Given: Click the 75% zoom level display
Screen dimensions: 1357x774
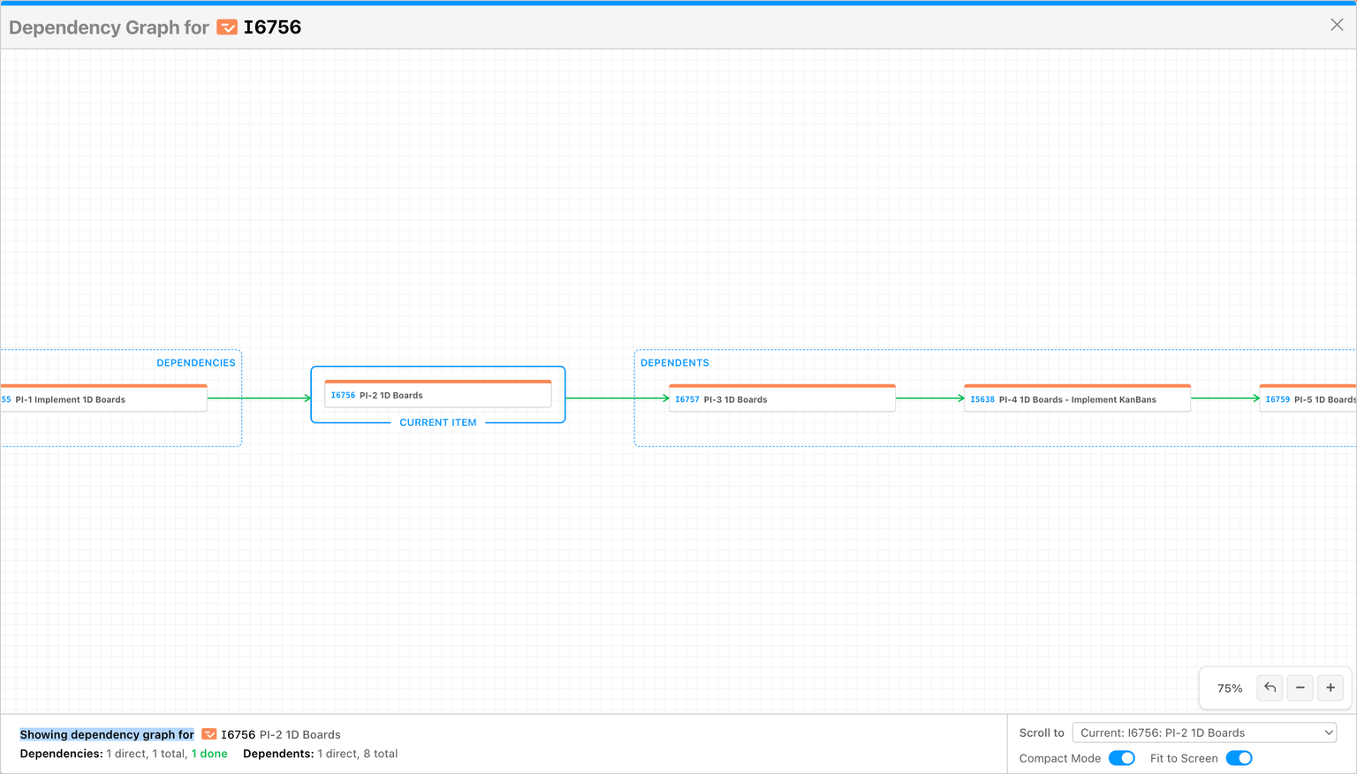Looking at the screenshot, I should pyautogui.click(x=1229, y=688).
